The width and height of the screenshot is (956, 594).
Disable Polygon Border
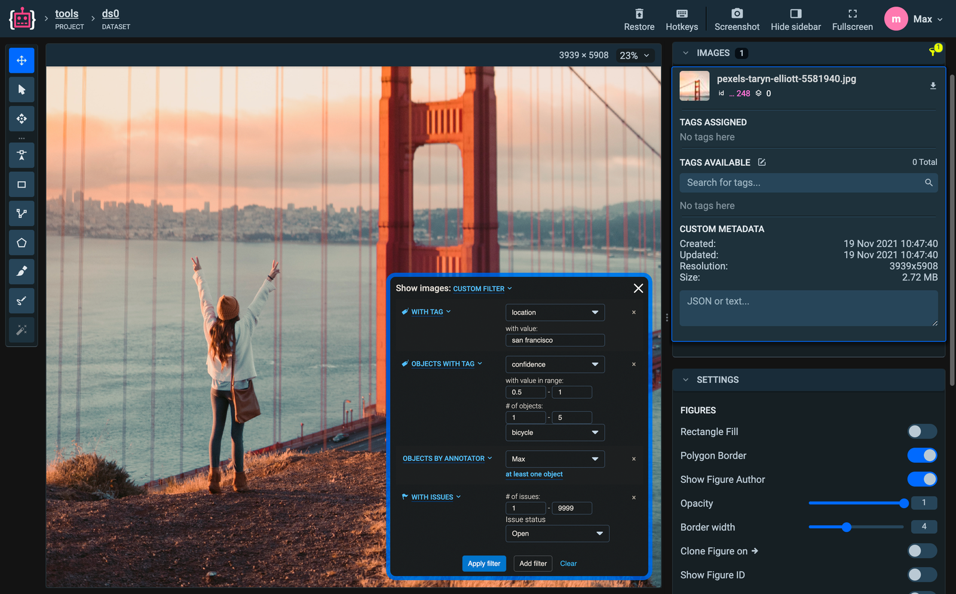tap(922, 455)
